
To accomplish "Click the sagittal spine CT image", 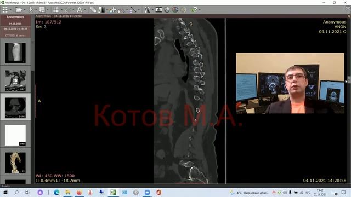I will [x=185, y=101].
